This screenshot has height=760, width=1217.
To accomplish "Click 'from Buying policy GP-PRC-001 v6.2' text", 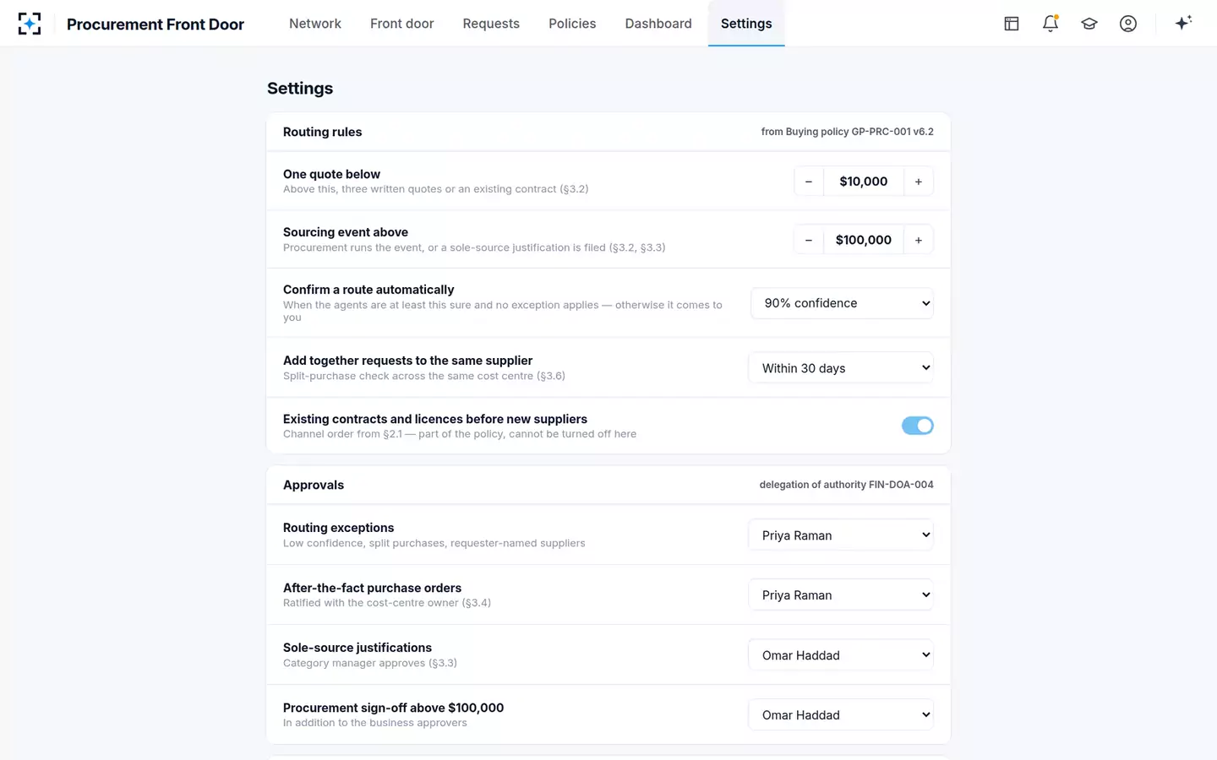I will 848,132.
